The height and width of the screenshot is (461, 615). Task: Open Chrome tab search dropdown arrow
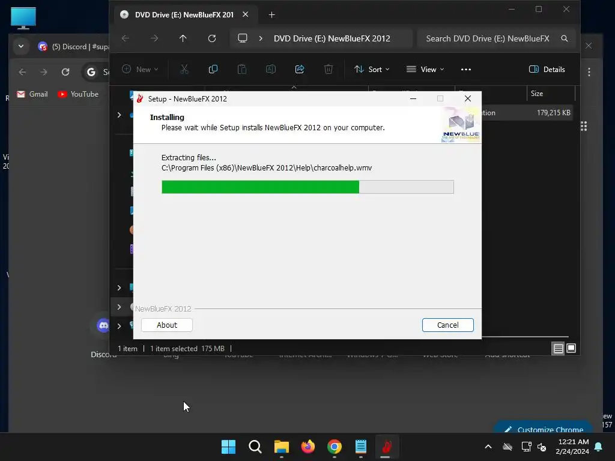(x=21, y=46)
